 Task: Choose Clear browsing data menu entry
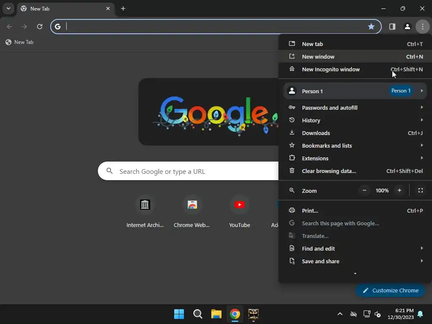(x=355, y=171)
